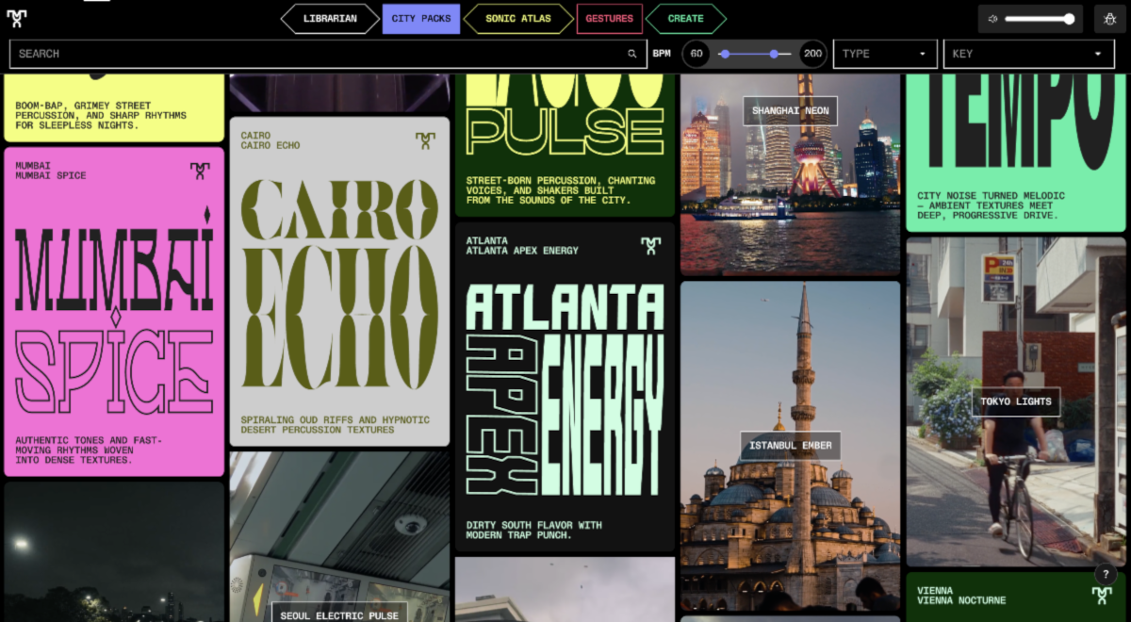Go to the Create tab
The width and height of the screenshot is (1131, 622).
686,19
